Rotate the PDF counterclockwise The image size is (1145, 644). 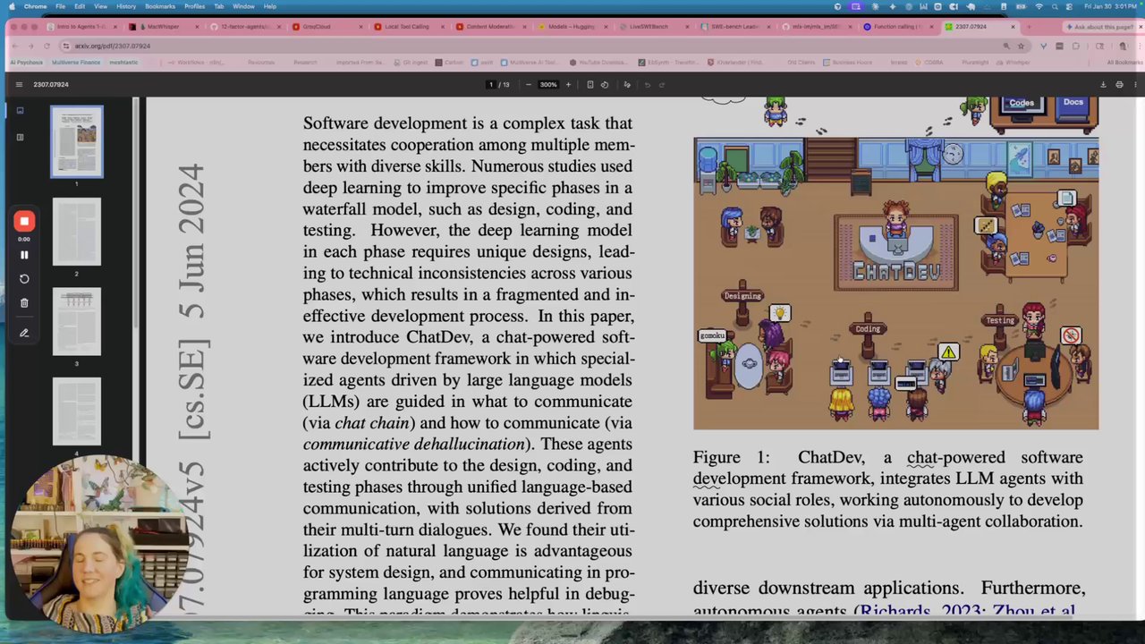click(x=605, y=84)
